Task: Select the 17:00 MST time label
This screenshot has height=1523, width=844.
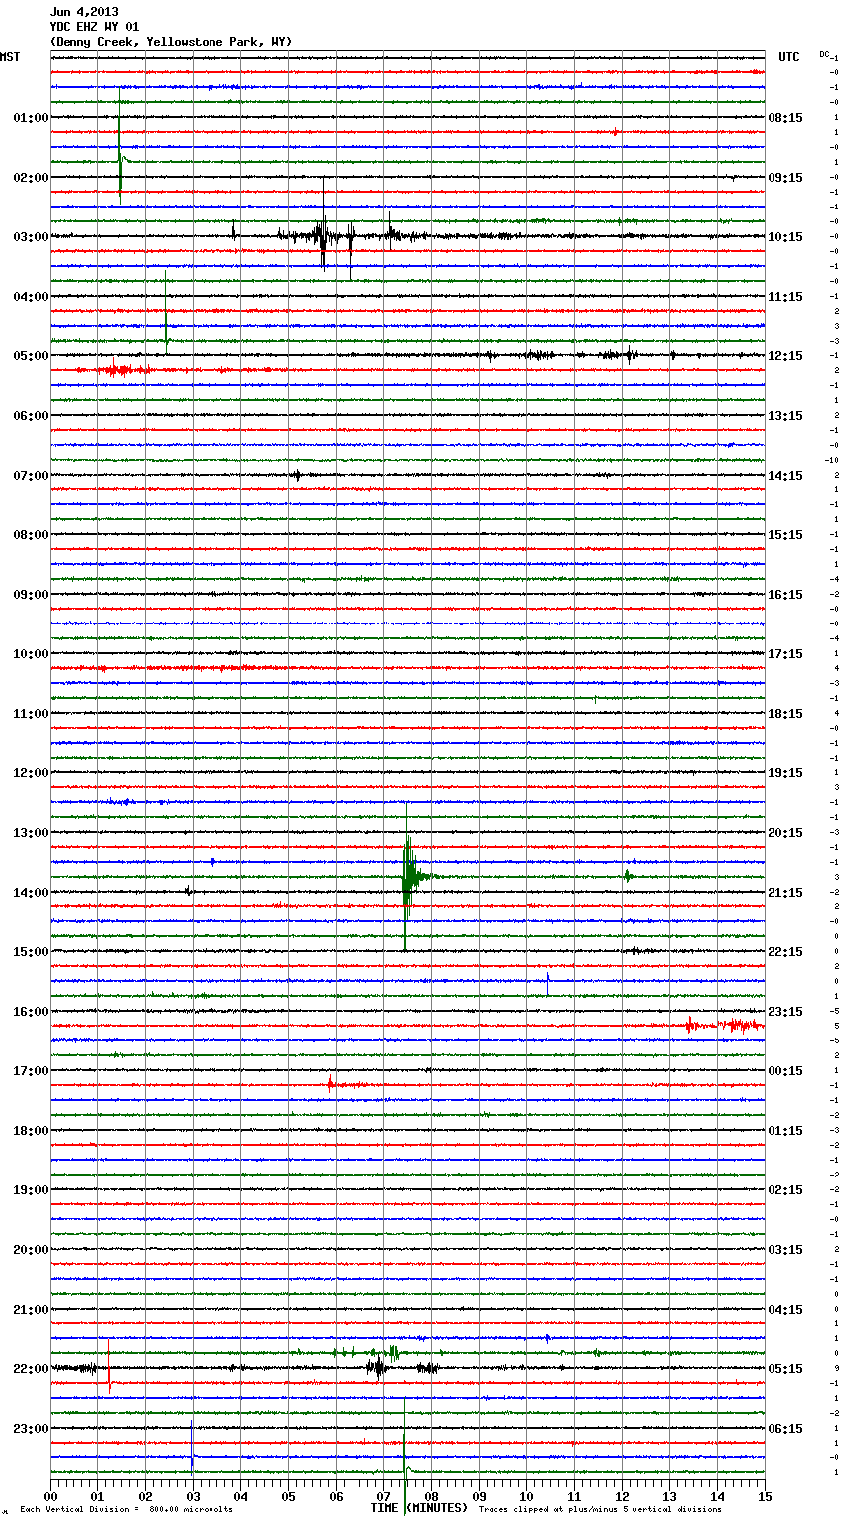Action: click(31, 1071)
